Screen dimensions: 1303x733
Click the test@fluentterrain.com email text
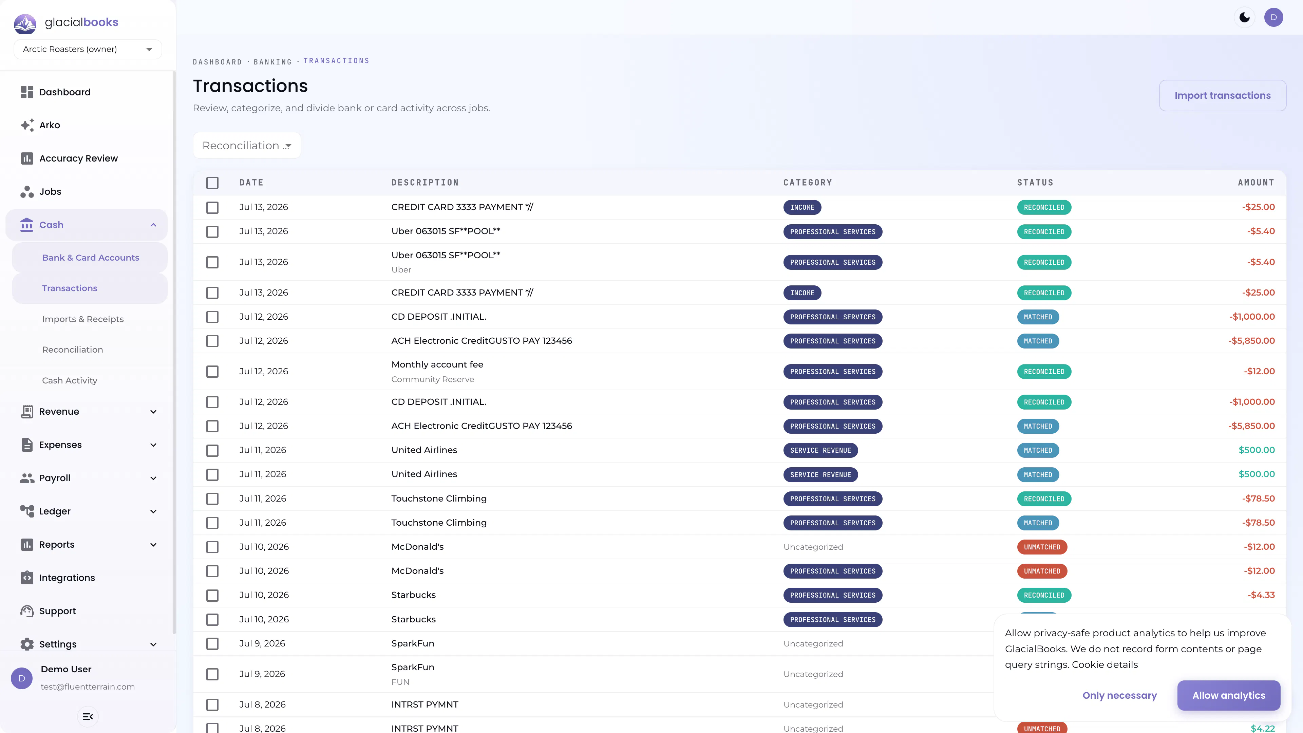(x=88, y=687)
